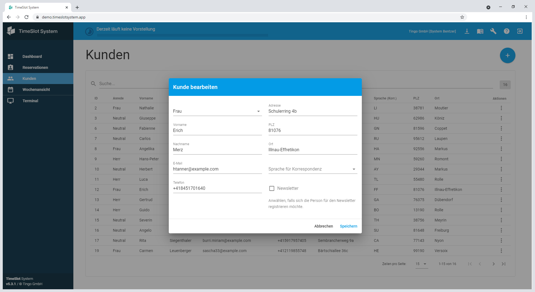Click the search magnifier icon
The image size is (535, 292).
pos(93,83)
